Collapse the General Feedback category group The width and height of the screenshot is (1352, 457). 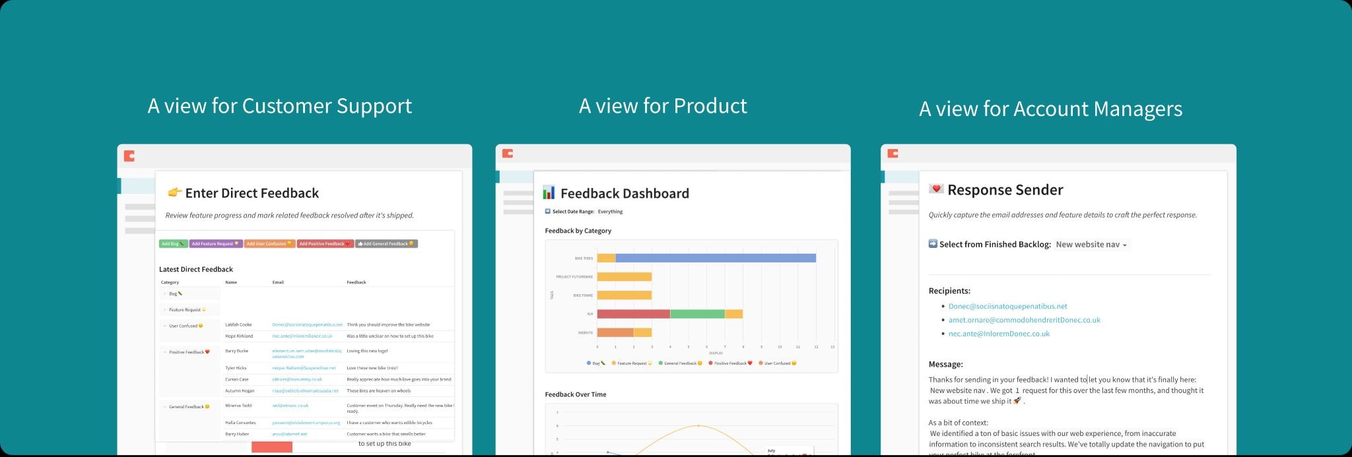tap(164, 407)
